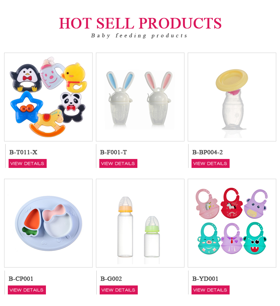Open the silicone bibs product image
The height and width of the screenshot is (306, 280).
pos(232,223)
